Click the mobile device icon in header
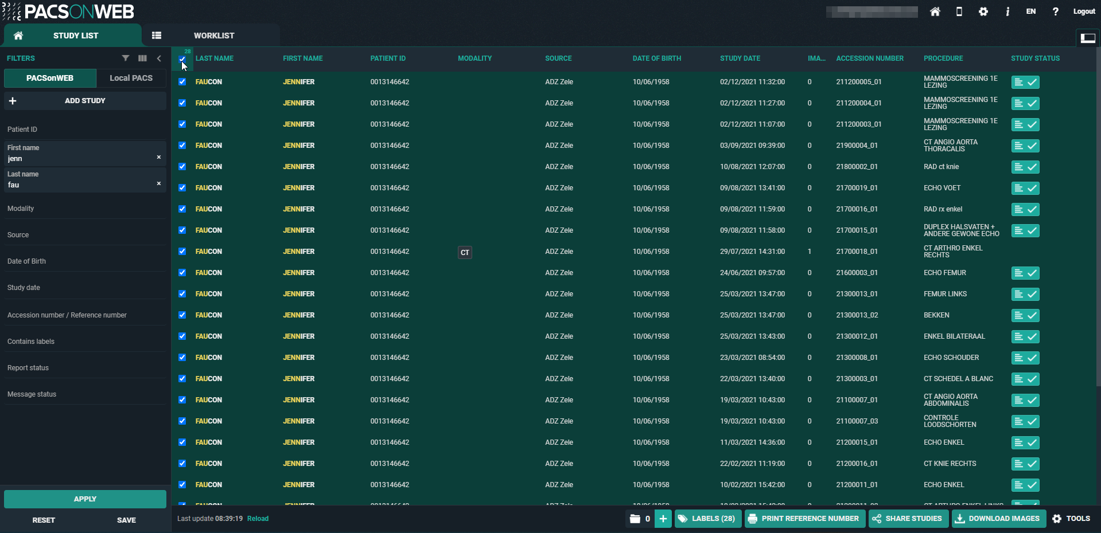Image resolution: width=1101 pixels, height=533 pixels. [x=959, y=11]
